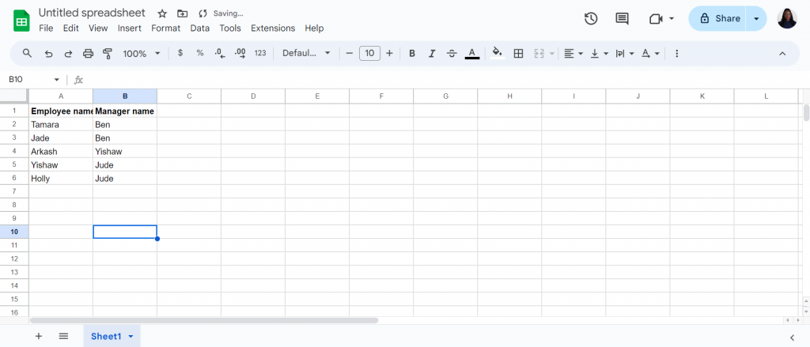Toggle strikethrough formatting
This screenshot has width=810, height=347.
click(452, 53)
